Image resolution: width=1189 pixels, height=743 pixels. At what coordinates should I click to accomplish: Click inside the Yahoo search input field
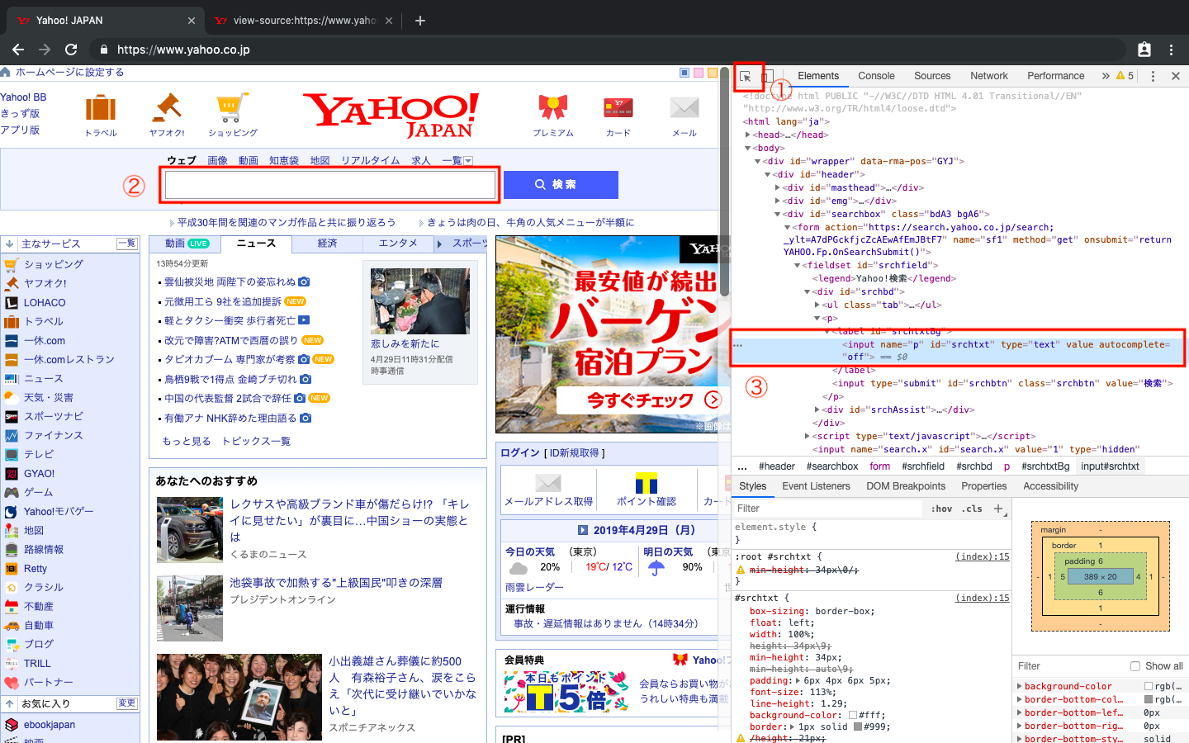click(329, 184)
